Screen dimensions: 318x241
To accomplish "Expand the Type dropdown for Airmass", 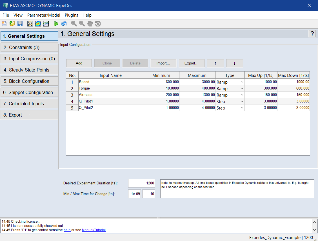I will point(242,95).
